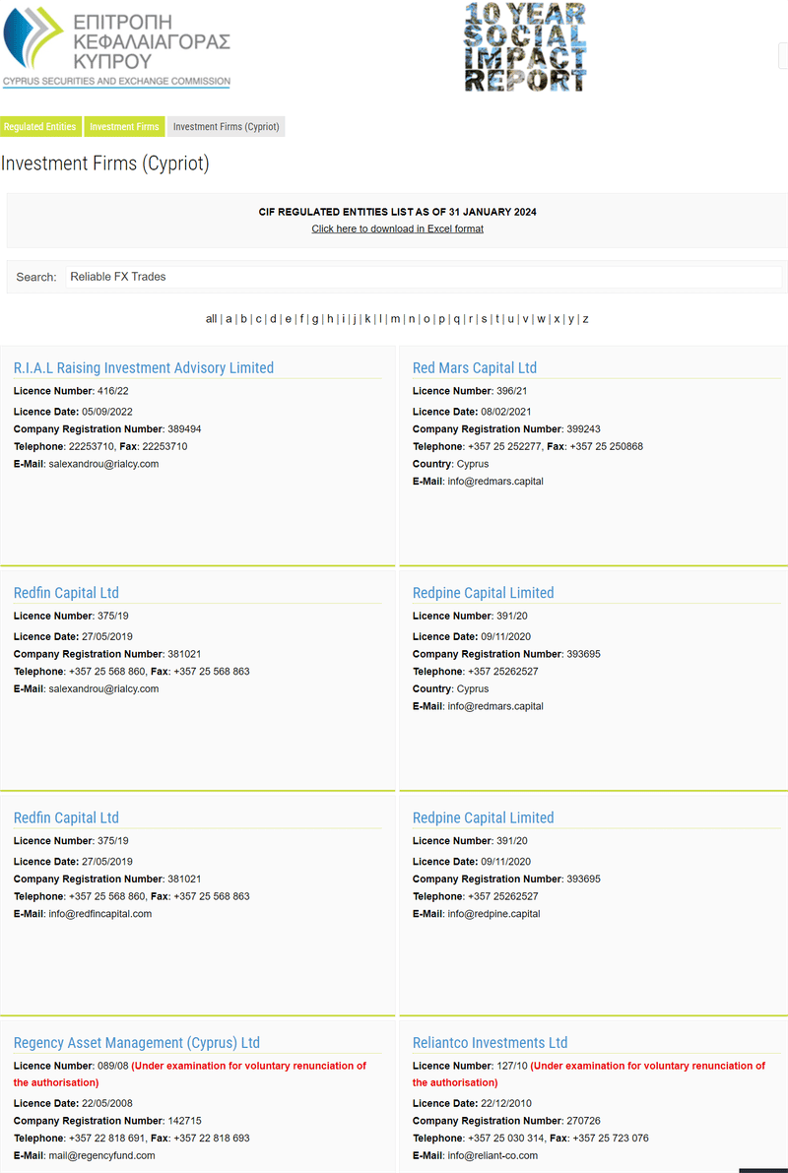Image resolution: width=788 pixels, height=1173 pixels.
Task: Go to the Regulated Entities breadcrumb
Action: point(39,126)
